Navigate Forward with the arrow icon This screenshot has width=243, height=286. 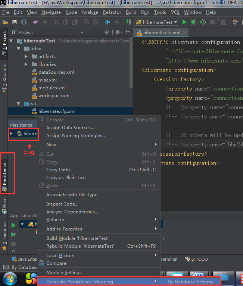tap(117, 22)
